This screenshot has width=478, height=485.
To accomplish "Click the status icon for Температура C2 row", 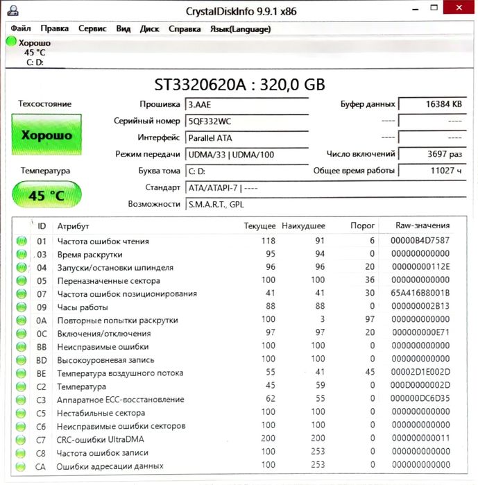I will [x=21, y=386].
